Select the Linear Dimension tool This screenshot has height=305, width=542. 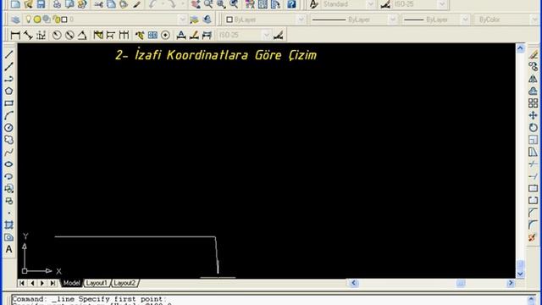coord(15,35)
